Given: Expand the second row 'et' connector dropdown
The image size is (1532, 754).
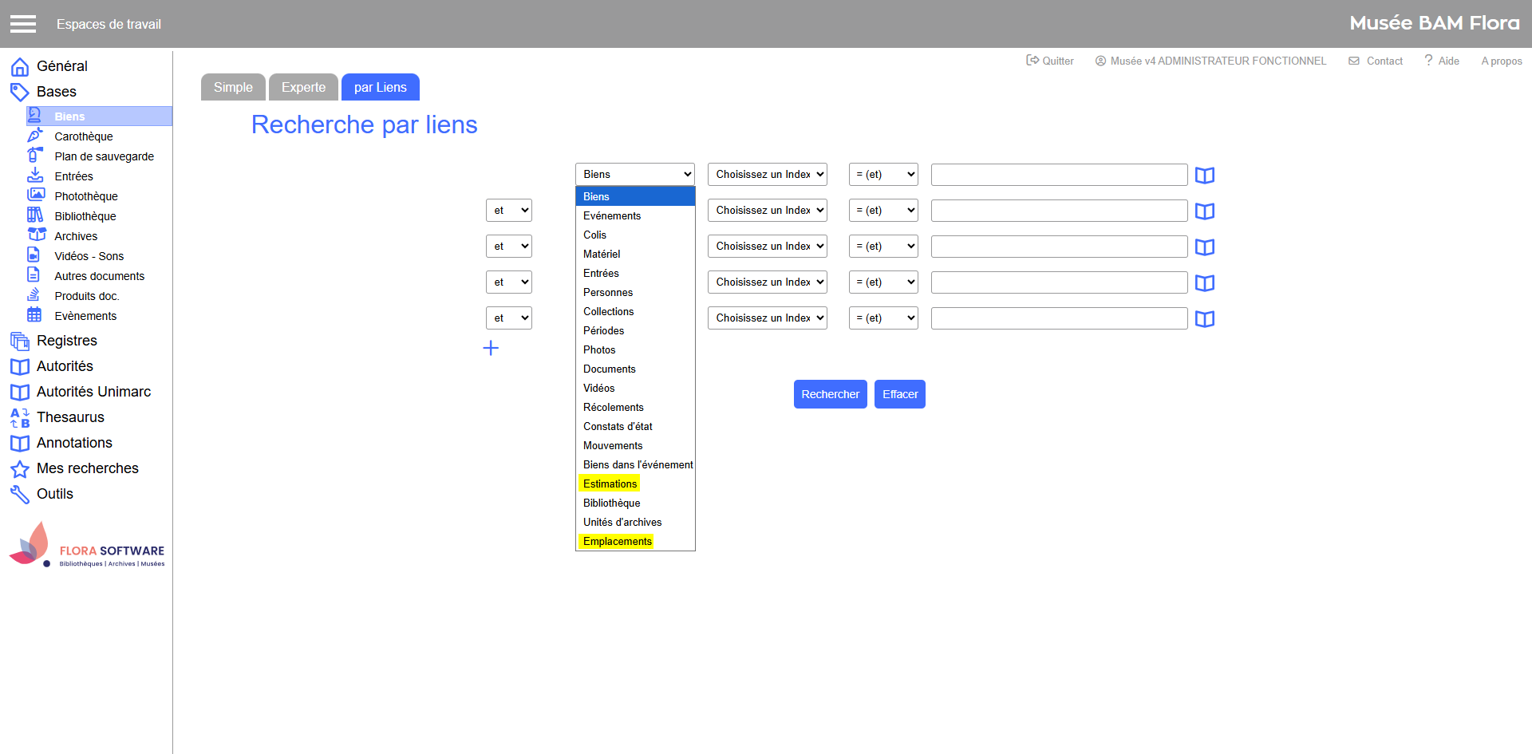Looking at the screenshot, I should (508, 247).
